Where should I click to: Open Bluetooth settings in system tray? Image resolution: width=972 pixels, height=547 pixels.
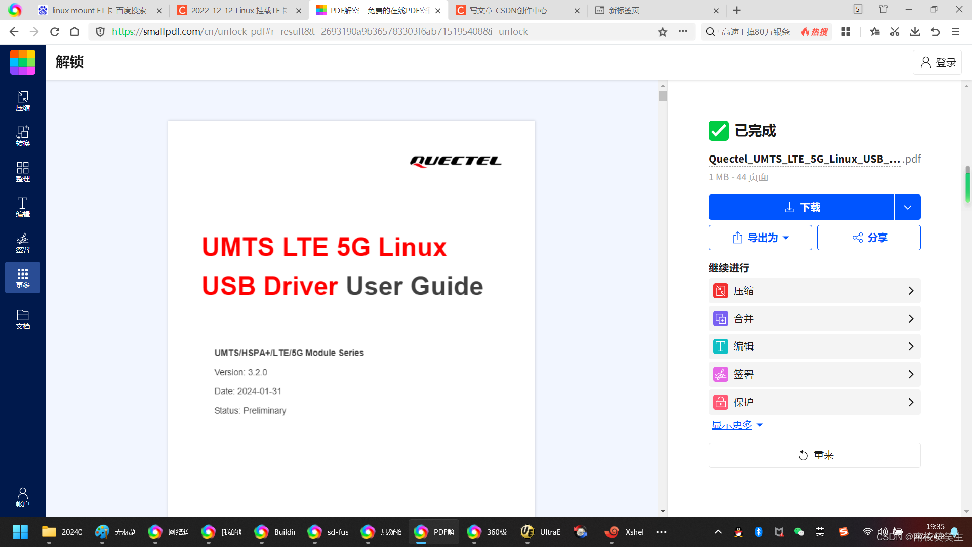pyautogui.click(x=759, y=532)
